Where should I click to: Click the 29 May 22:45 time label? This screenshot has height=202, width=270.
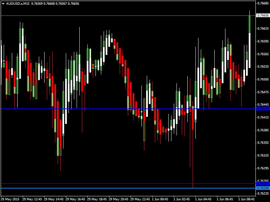tap(140, 199)
